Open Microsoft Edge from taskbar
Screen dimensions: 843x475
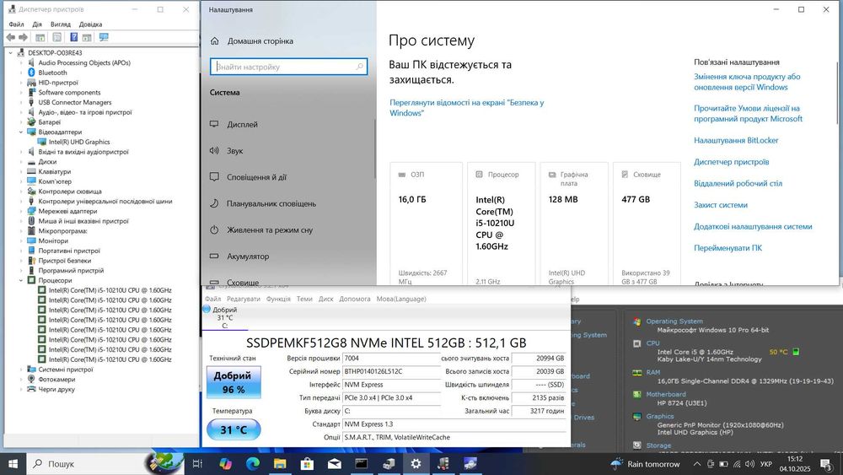(x=253, y=464)
